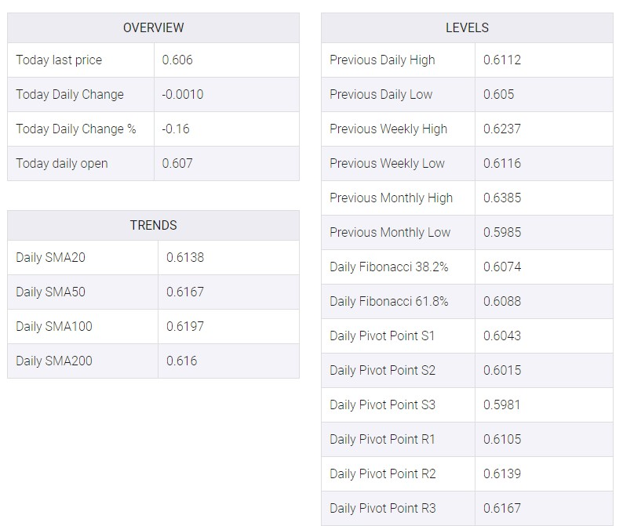
Task: Click the TRENDS table header
Action: [x=153, y=226]
